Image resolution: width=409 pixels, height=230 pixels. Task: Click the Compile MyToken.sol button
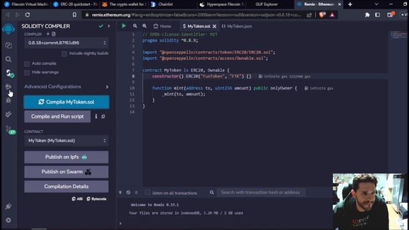[x=66, y=102]
